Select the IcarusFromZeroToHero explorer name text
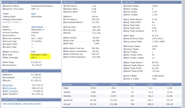Image resolution: width=185 pixels, height=108 pixels. click(x=42, y=6)
